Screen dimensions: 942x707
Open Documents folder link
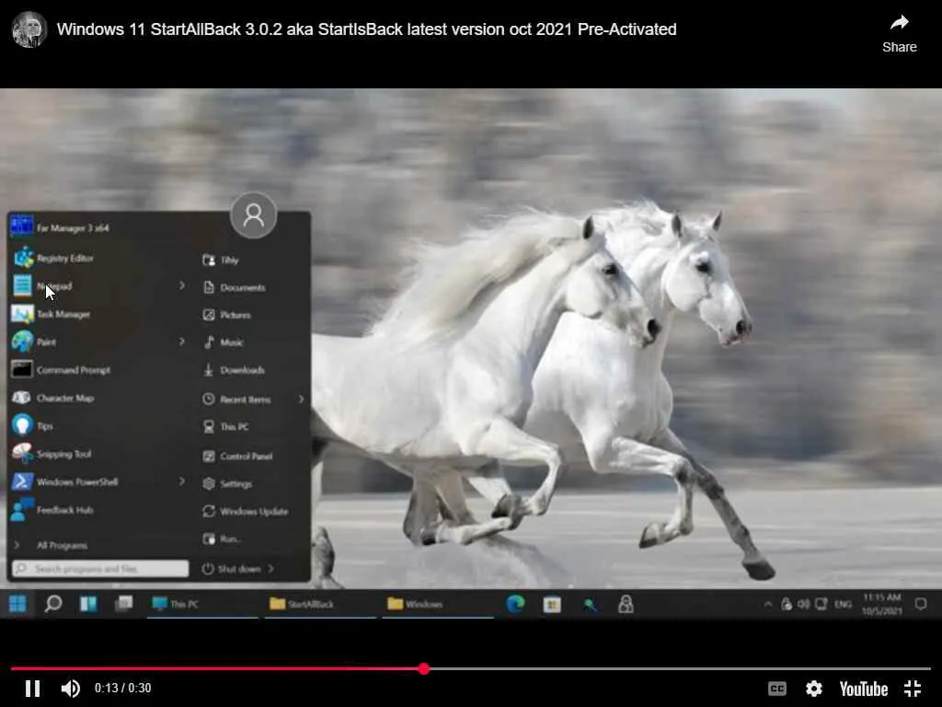coord(235,287)
